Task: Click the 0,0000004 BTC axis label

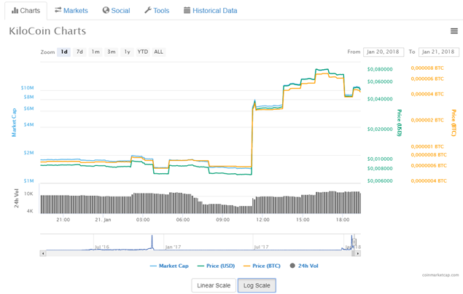Action: pyautogui.click(x=429, y=181)
